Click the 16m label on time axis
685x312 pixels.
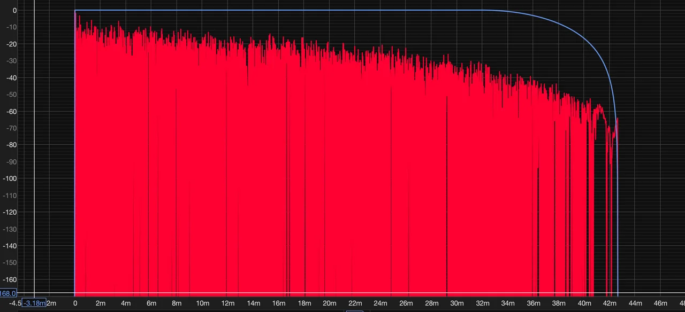279,303
